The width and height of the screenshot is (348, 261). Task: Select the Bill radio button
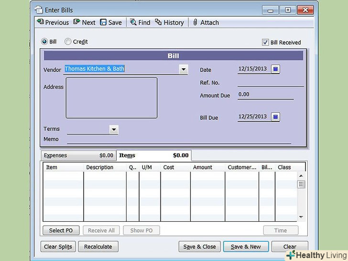coord(44,42)
